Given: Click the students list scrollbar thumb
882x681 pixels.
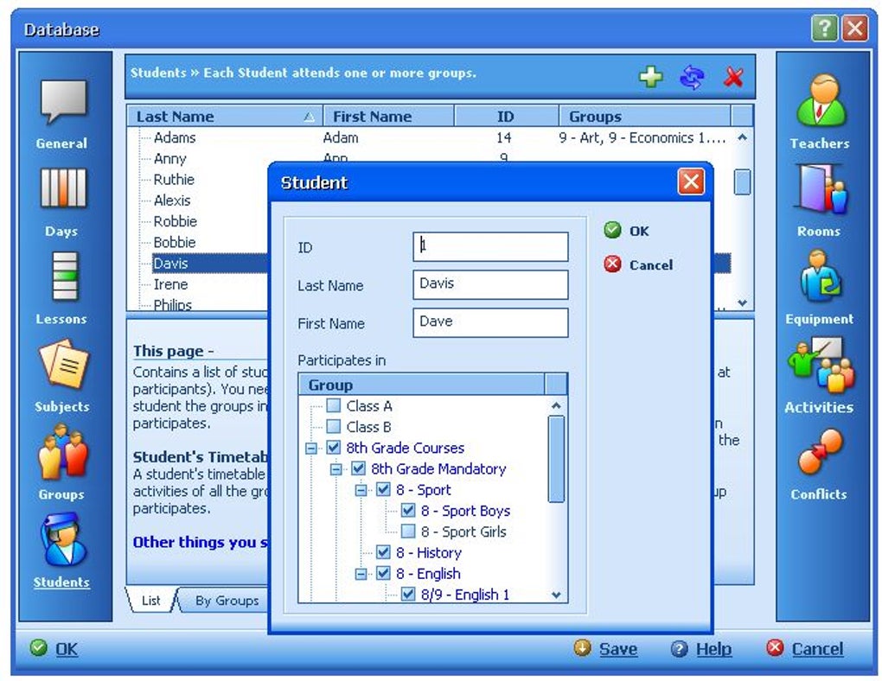Looking at the screenshot, I should pyautogui.click(x=743, y=182).
